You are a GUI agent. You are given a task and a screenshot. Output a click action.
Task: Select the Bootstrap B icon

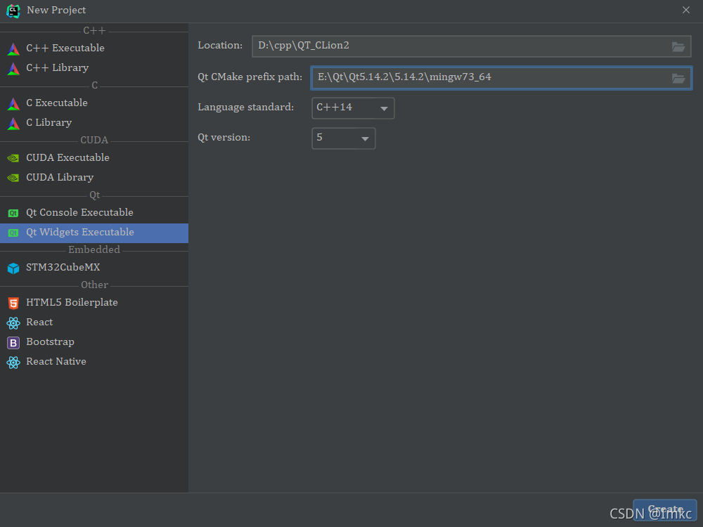point(13,343)
